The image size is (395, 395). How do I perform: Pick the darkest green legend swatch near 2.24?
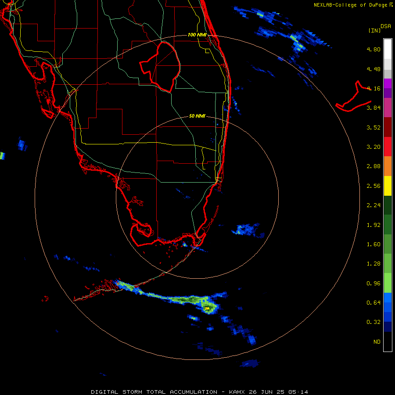(x=388, y=205)
